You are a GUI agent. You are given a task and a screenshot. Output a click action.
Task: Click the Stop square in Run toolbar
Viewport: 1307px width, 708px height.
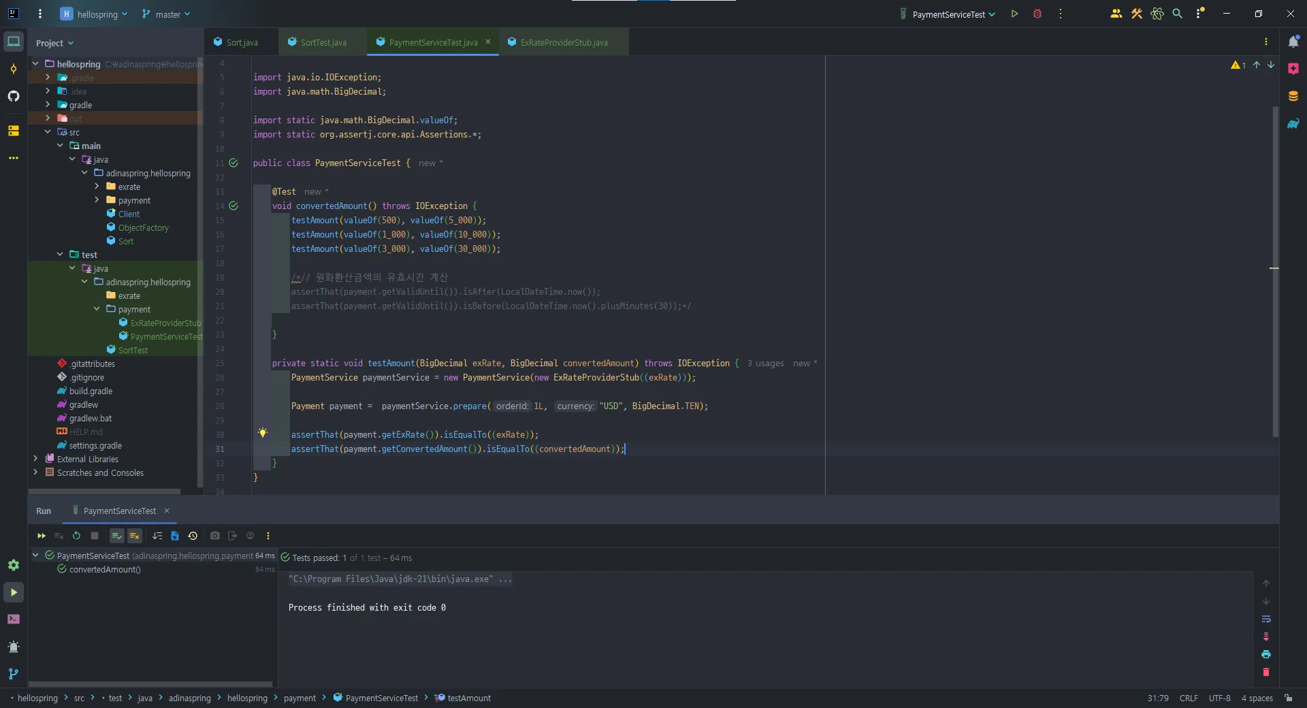point(95,536)
